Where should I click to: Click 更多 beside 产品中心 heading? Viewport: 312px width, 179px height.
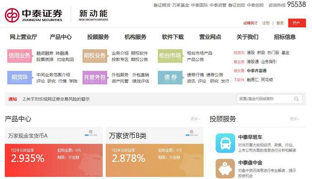(x=195, y=119)
